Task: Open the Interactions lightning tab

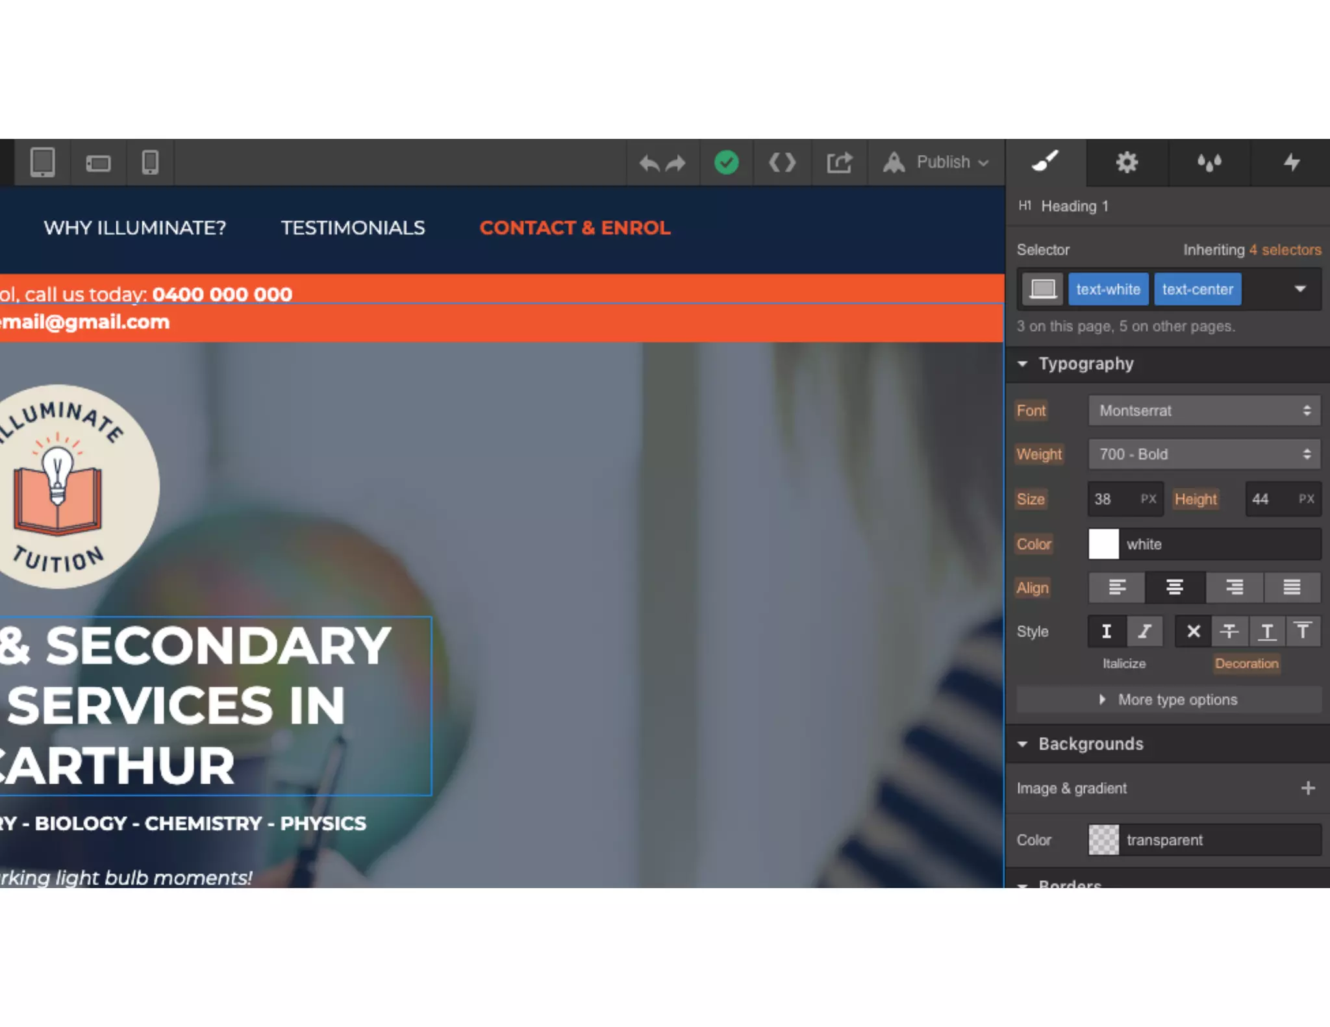Action: (x=1291, y=162)
